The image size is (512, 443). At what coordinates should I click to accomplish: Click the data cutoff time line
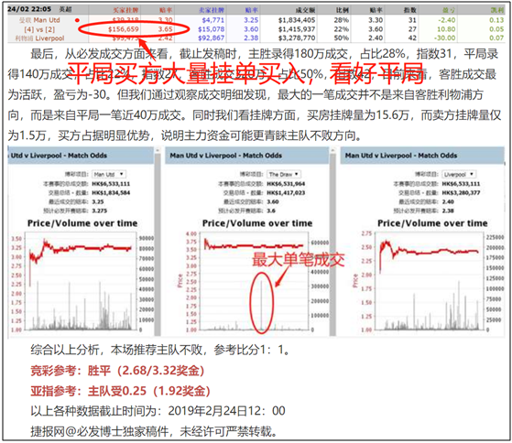pyautogui.click(x=158, y=411)
